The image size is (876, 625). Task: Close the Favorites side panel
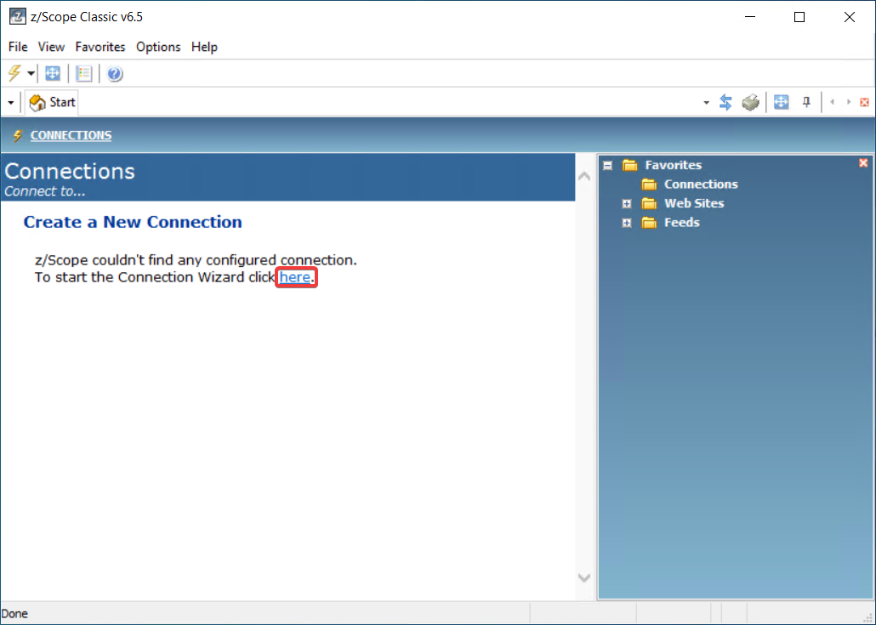863,163
